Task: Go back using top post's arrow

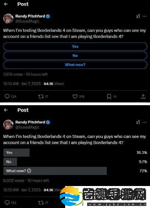Action: coord(6,4)
